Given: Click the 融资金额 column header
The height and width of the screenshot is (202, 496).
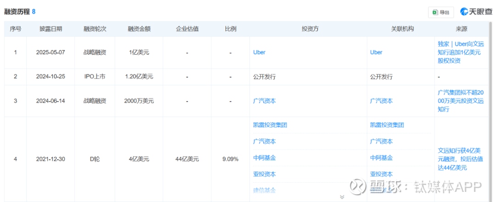Looking at the screenshot, I should point(139,29).
